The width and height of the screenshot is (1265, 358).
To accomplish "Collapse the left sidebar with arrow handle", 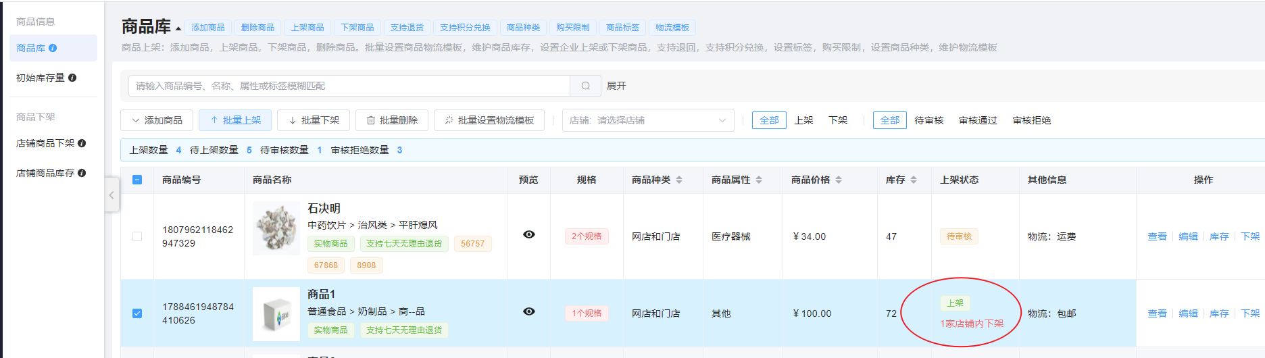I will pos(111,195).
